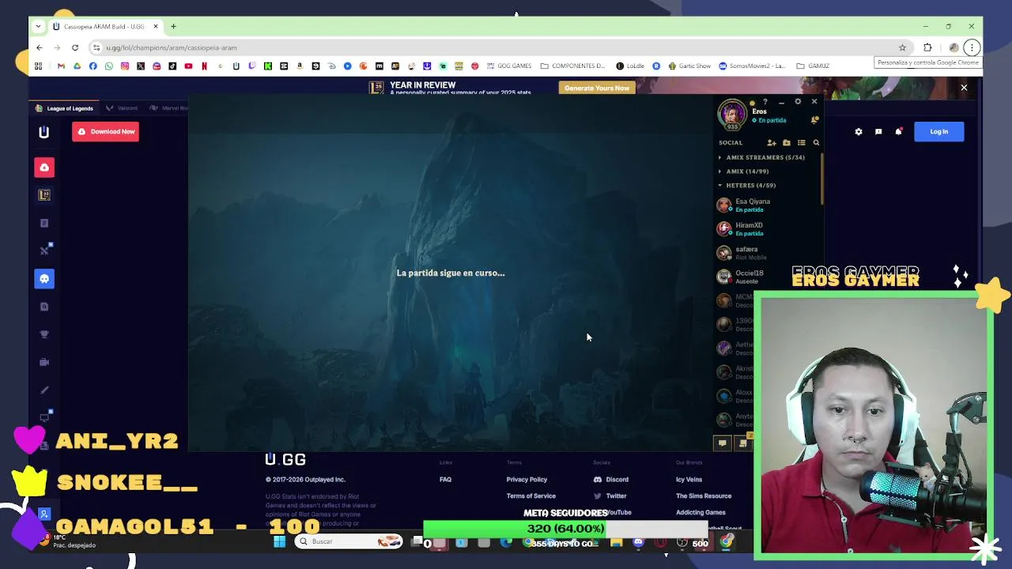Bookmark this page with star icon
This screenshot has height=569, width=1012.
tap(902, 47)
